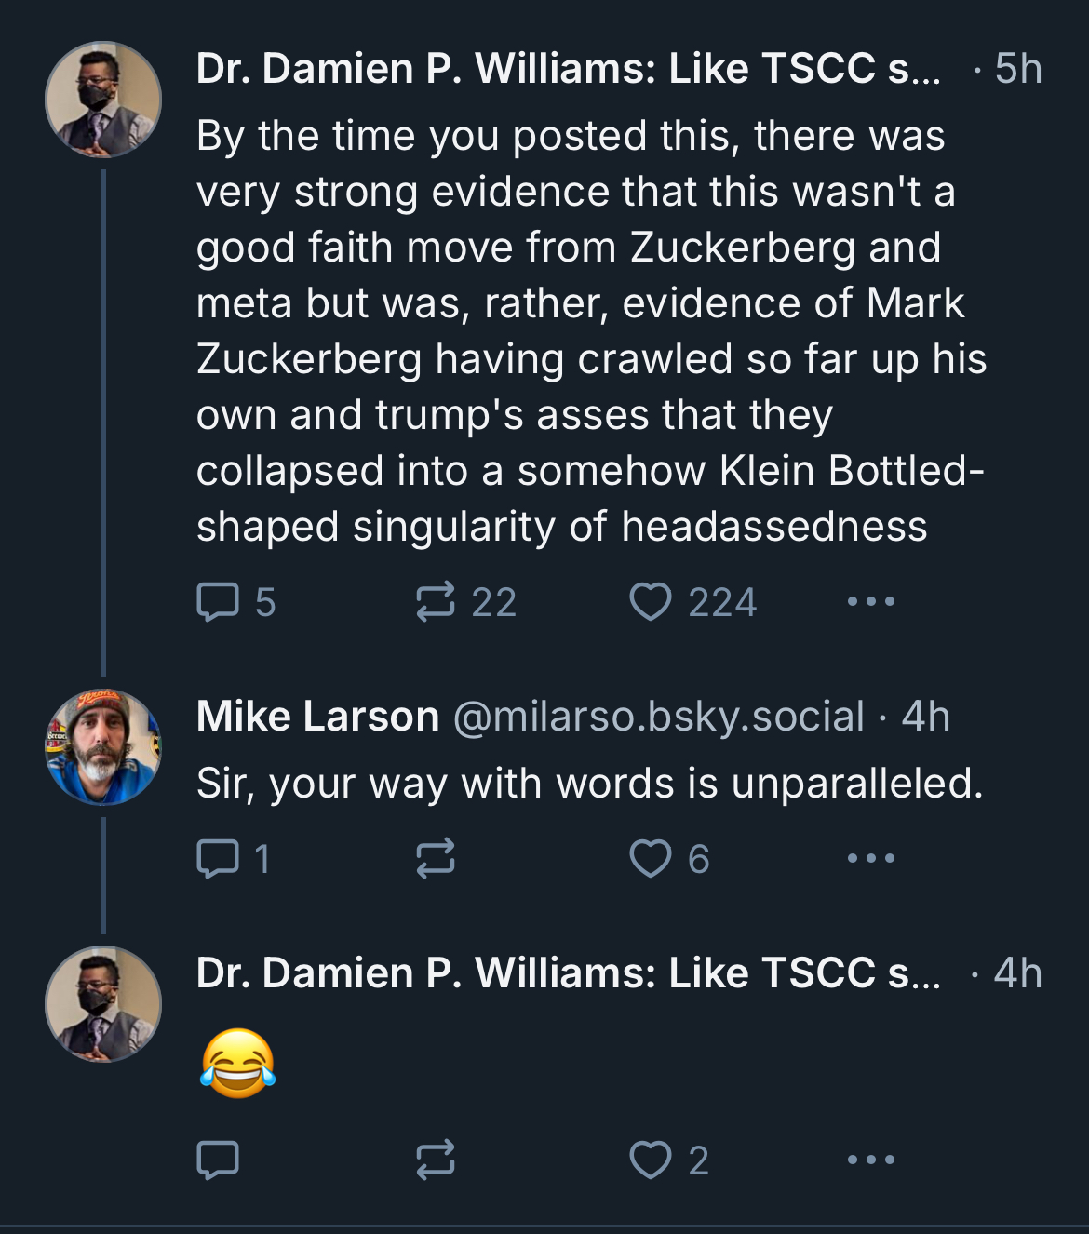Repost Mike Larson's comment
Image resolution: width=1089 pixels, height=1234 pixels.
435,858
